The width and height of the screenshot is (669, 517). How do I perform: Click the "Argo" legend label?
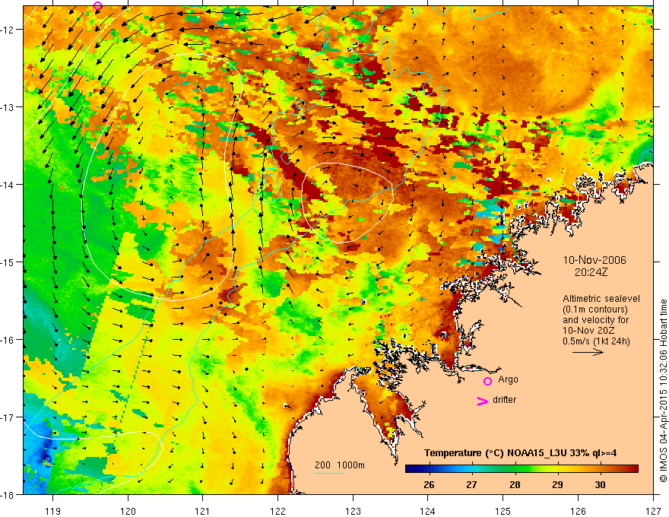coord(508,379)
